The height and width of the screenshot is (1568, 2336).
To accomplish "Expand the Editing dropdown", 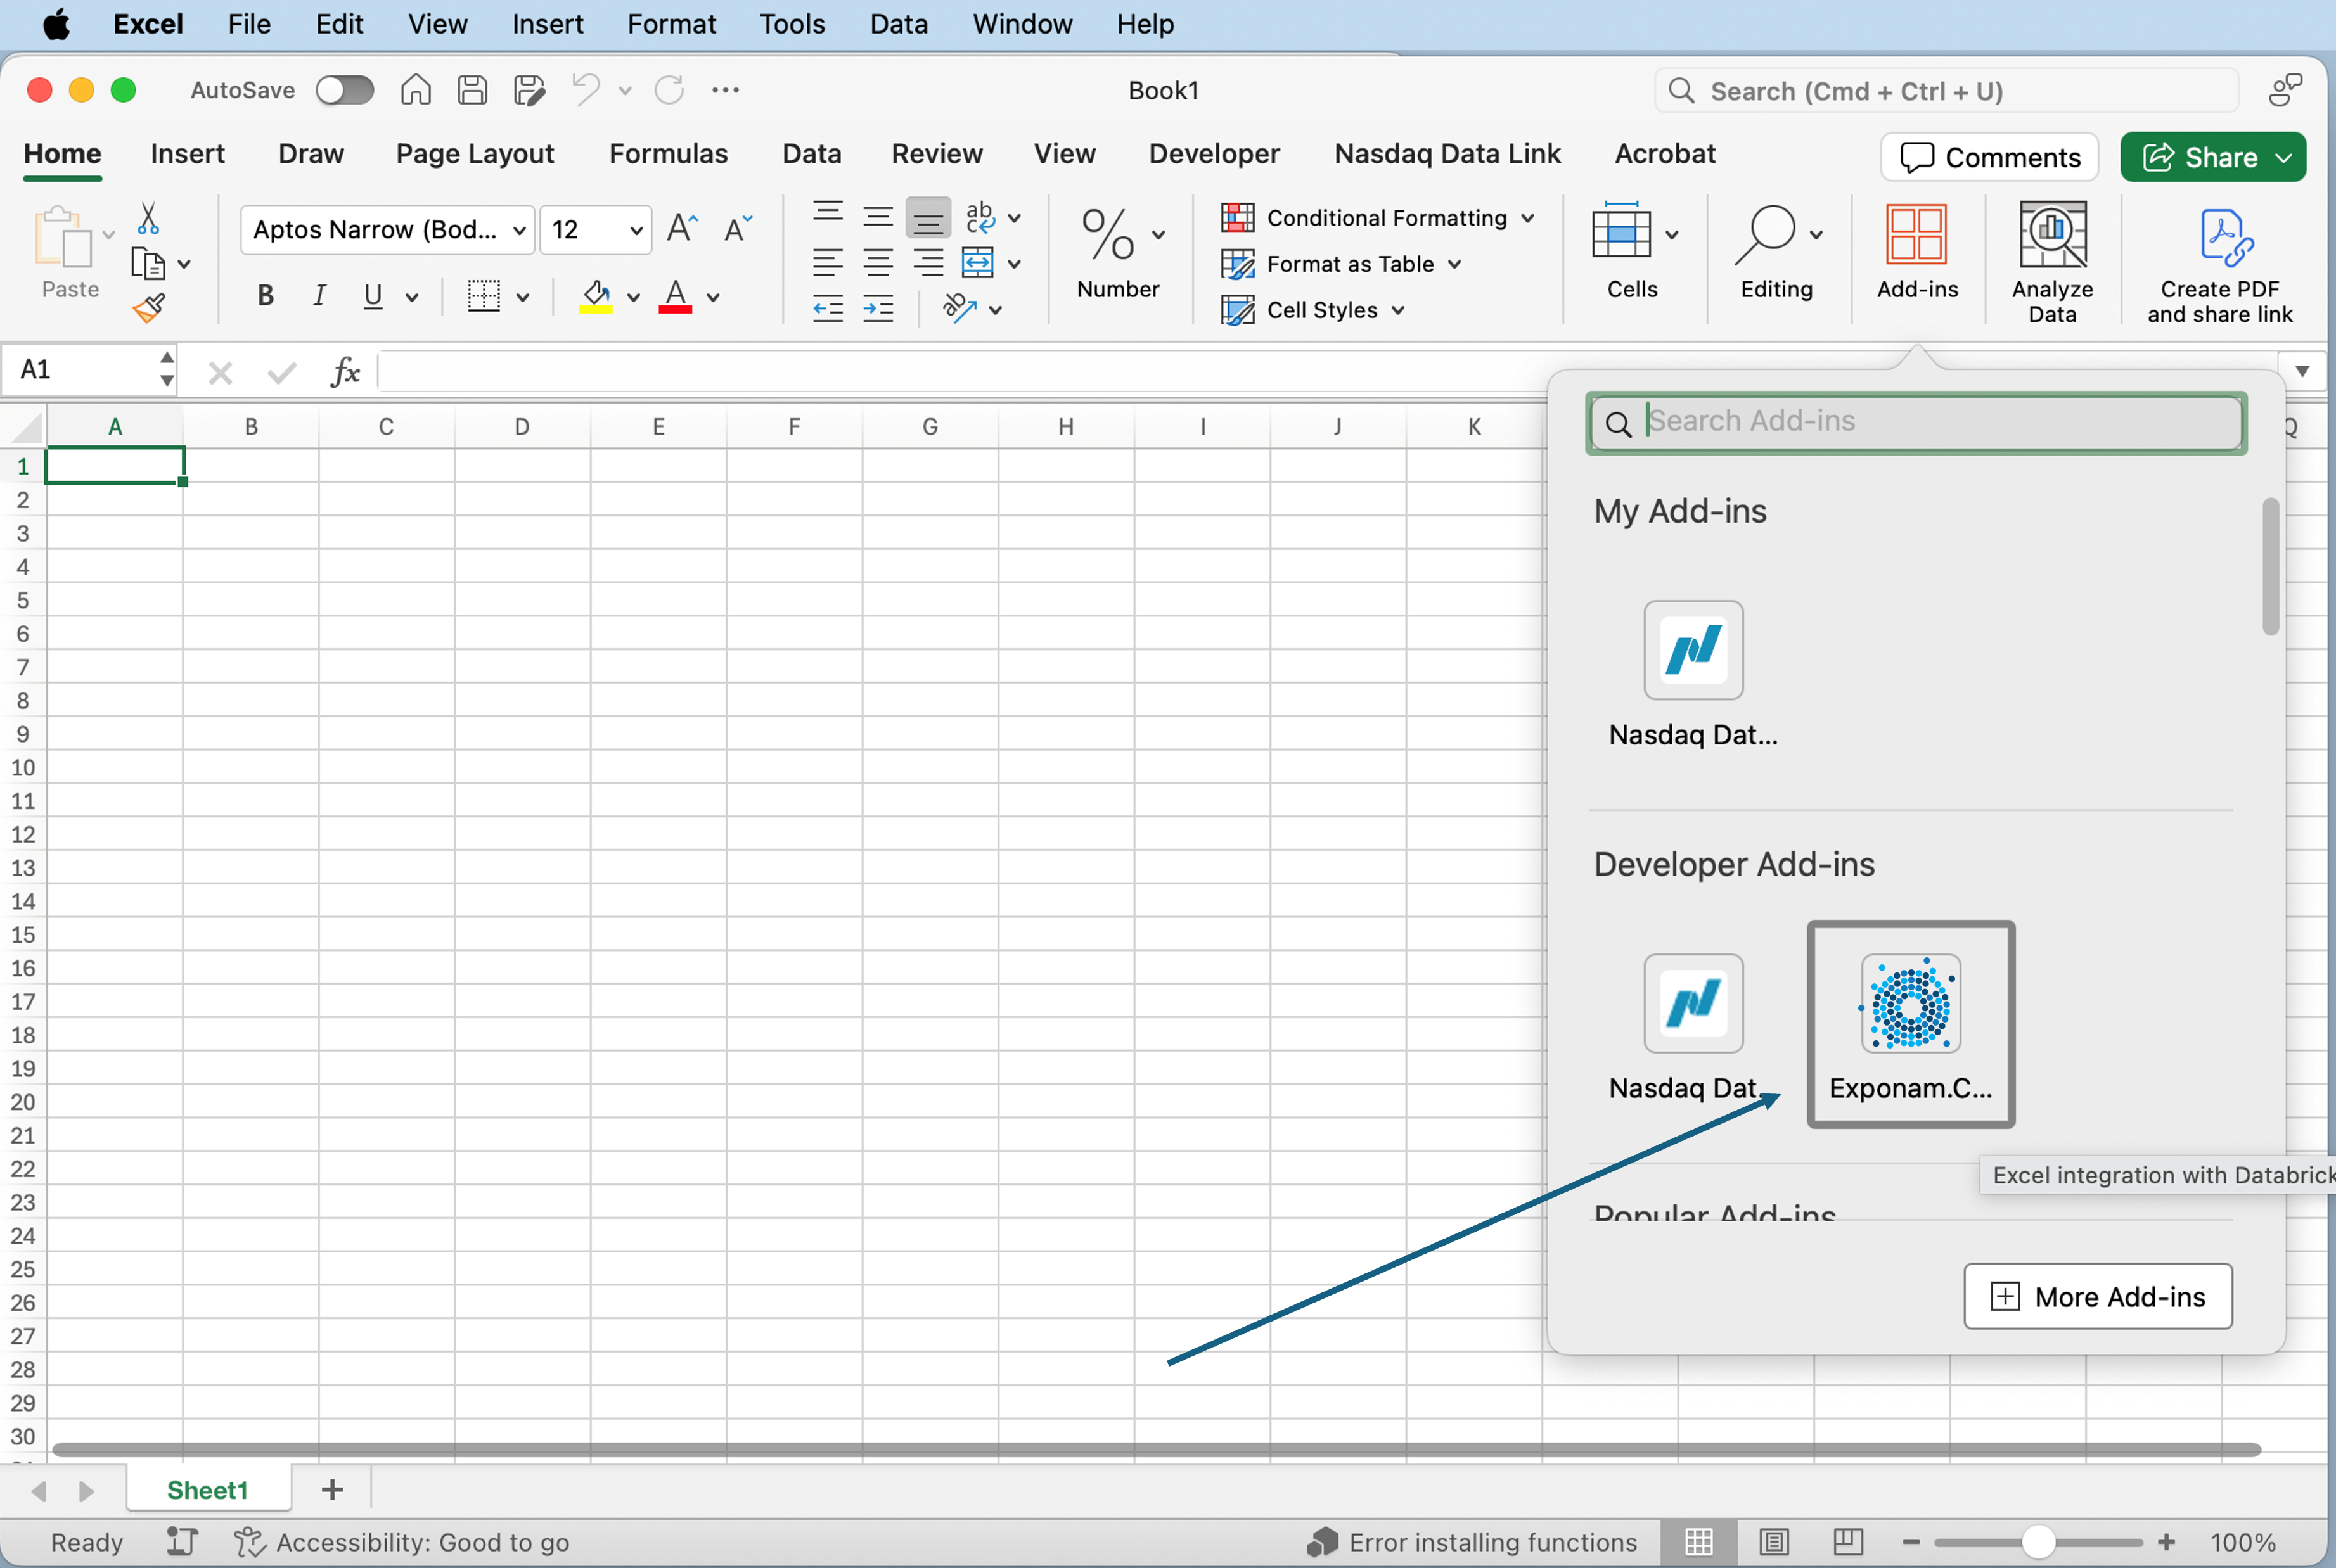I will (x=1816, y=235).
